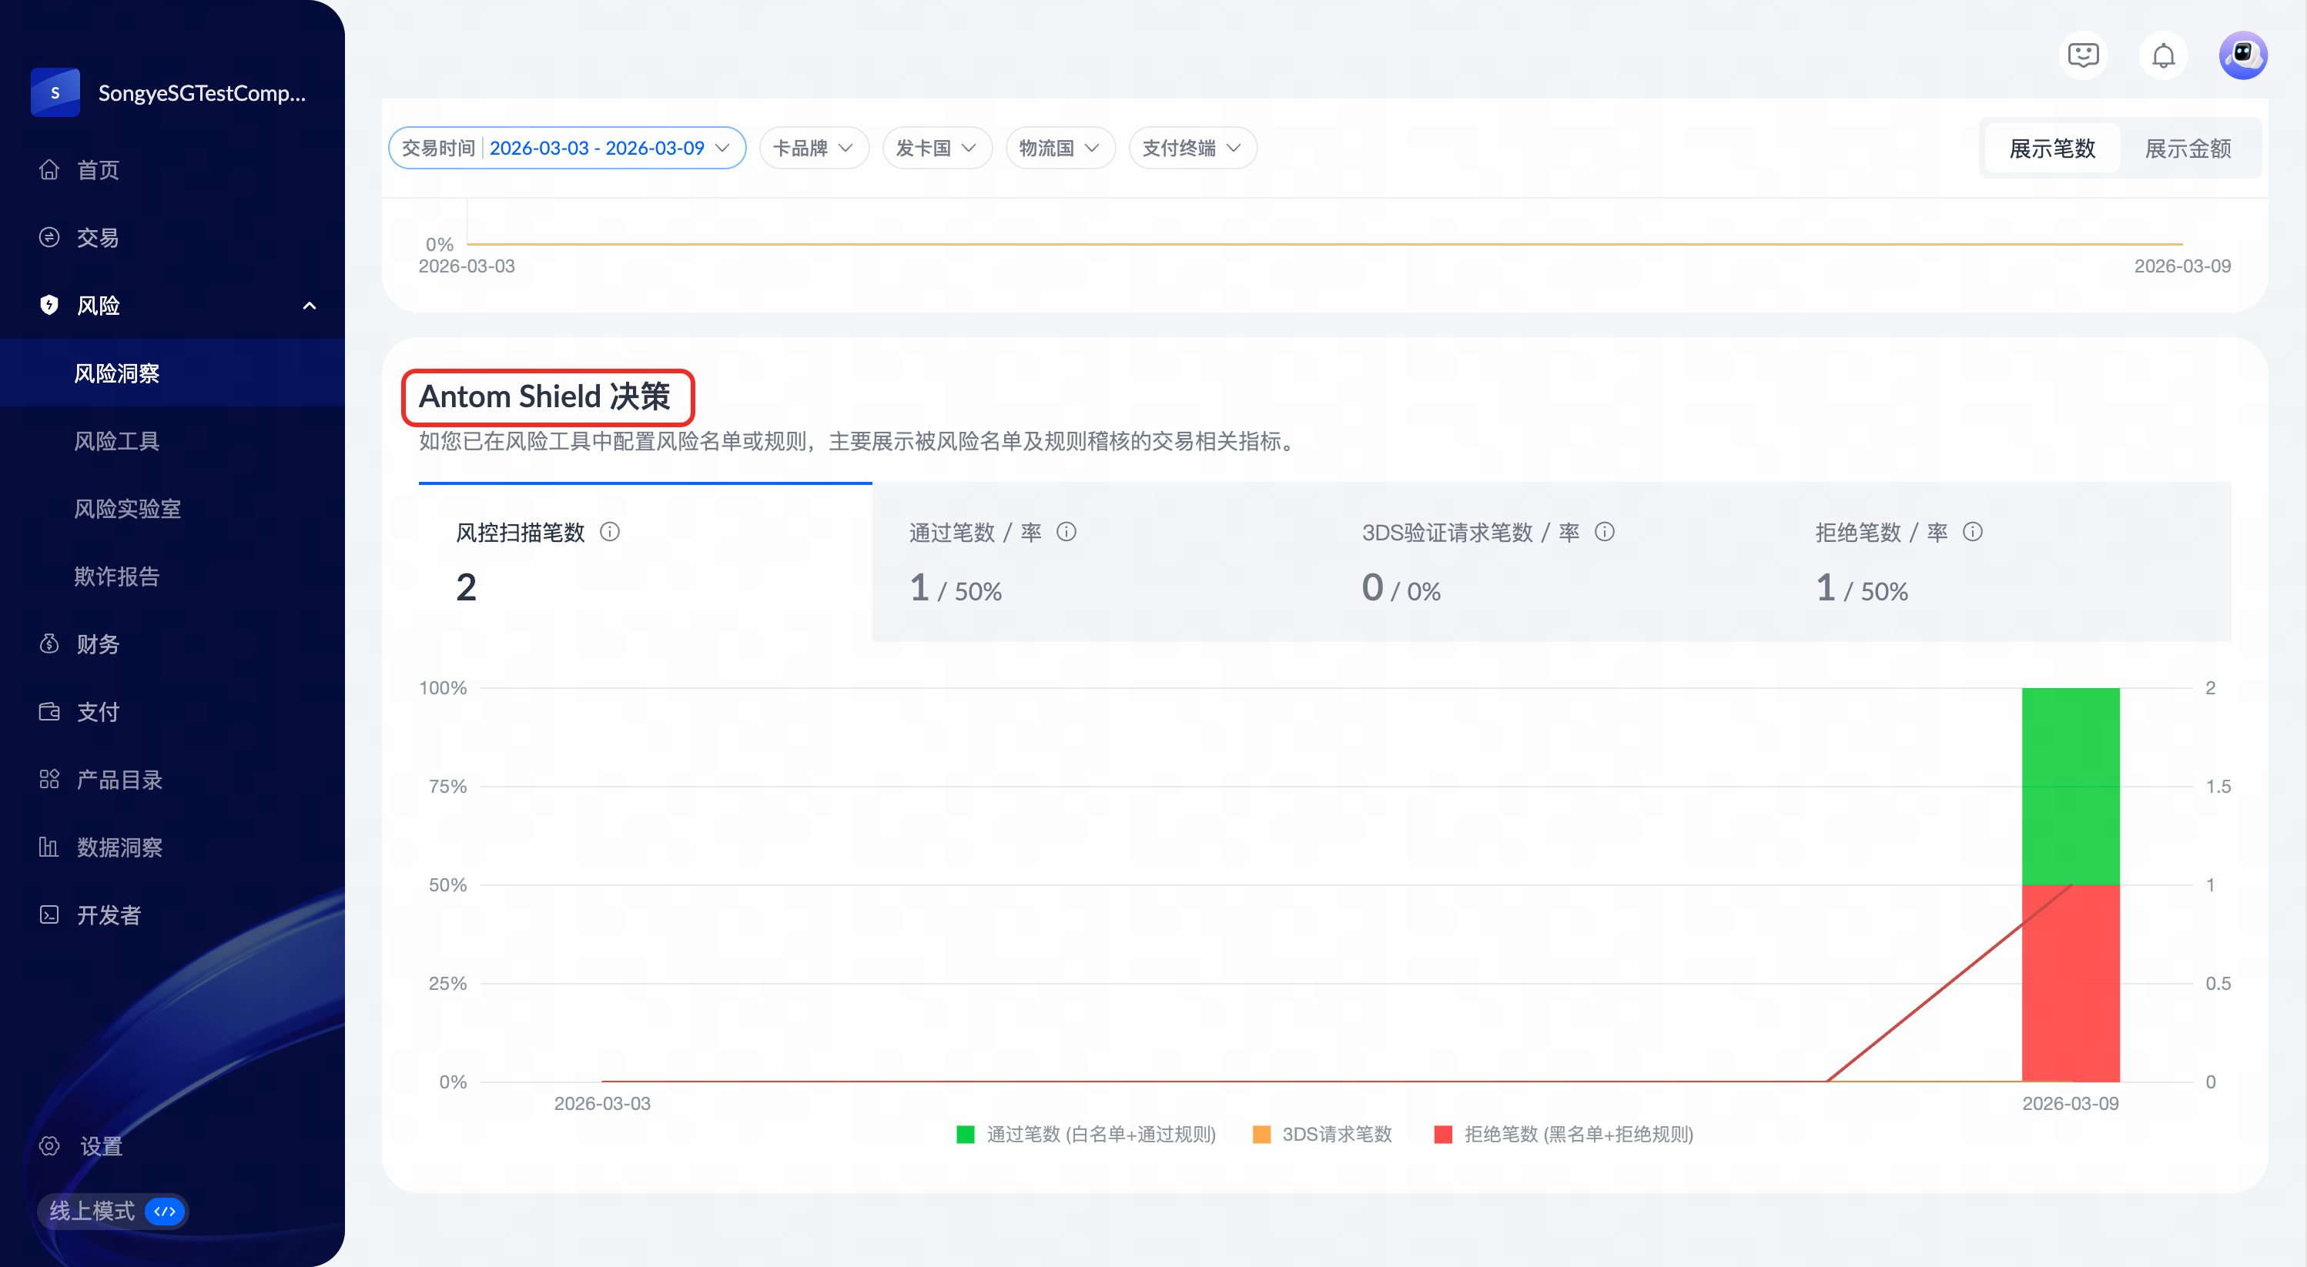2307x1267 pixels.
Task: Expand the 卡品牌 filter dropdown
Action: coord(813,148)
